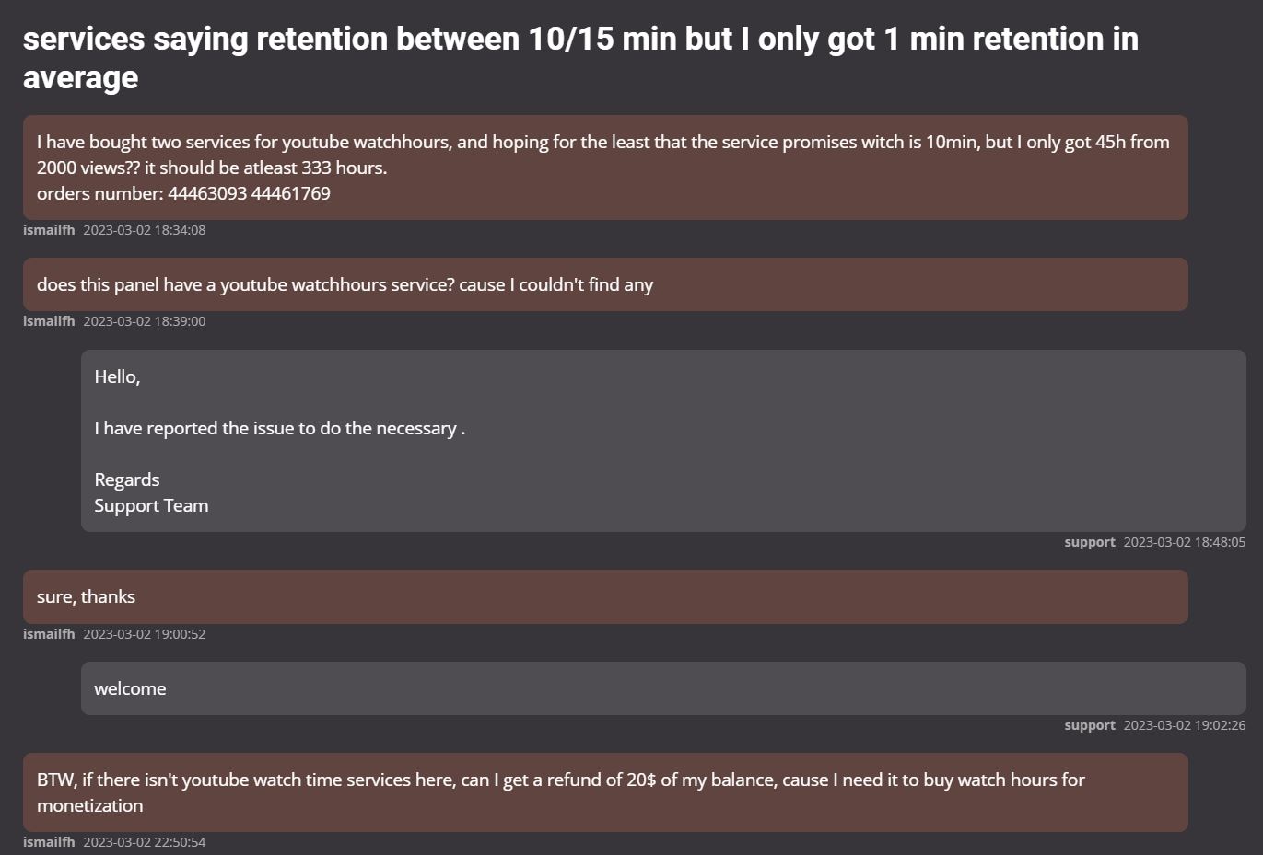The height and width of the screenshot is (855, 1263).
Task: Click support author label at 19:02:26
Action: coord(1090,725)
